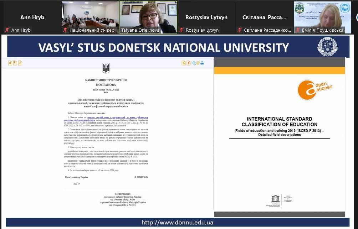Click the university crest in the blue slide header
The width and height of the screenshot is (358, 229).
pos(327,47)
